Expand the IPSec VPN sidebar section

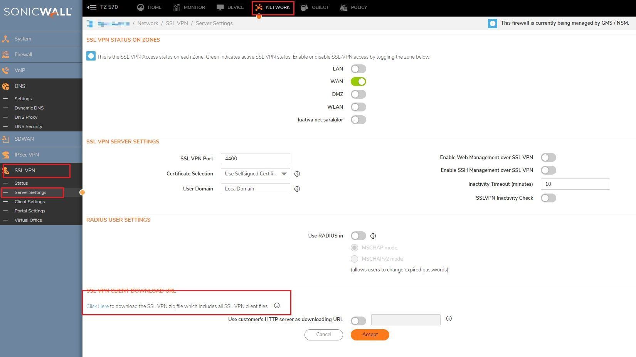pos(41,155)
